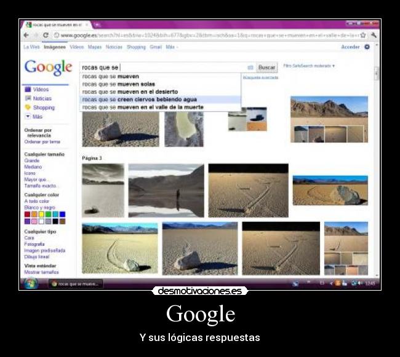Open black-and-white rock thumbnail under Página 3
400x357 pixels.
[x=103, y=190]
